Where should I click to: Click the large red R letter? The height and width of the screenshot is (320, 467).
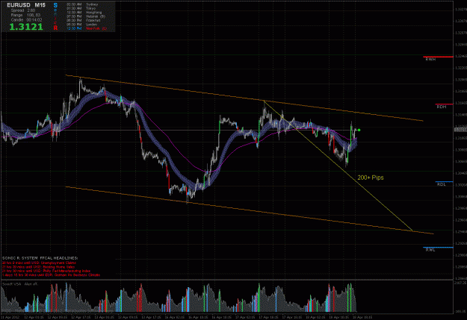tap(55, 28)
